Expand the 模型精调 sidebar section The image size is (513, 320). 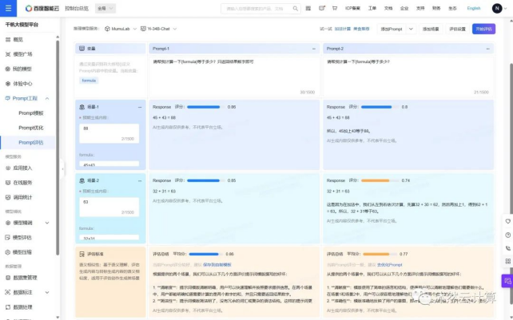pos(47,223)
